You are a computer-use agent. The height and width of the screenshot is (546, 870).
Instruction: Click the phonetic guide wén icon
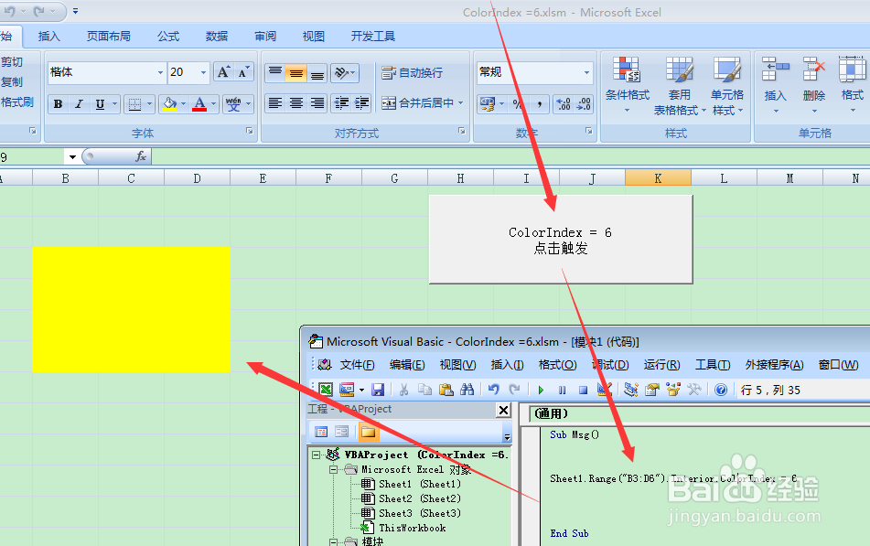coord(233,103)
